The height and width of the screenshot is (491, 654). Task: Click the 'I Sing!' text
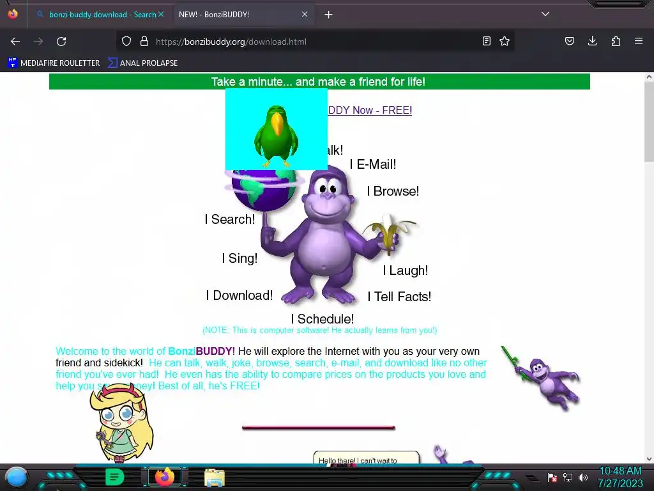[240, 258]
